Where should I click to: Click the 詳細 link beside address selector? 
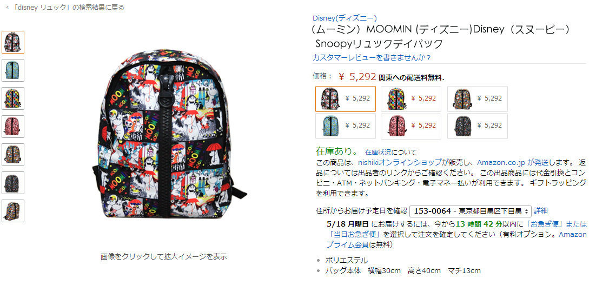pos(541,210)
